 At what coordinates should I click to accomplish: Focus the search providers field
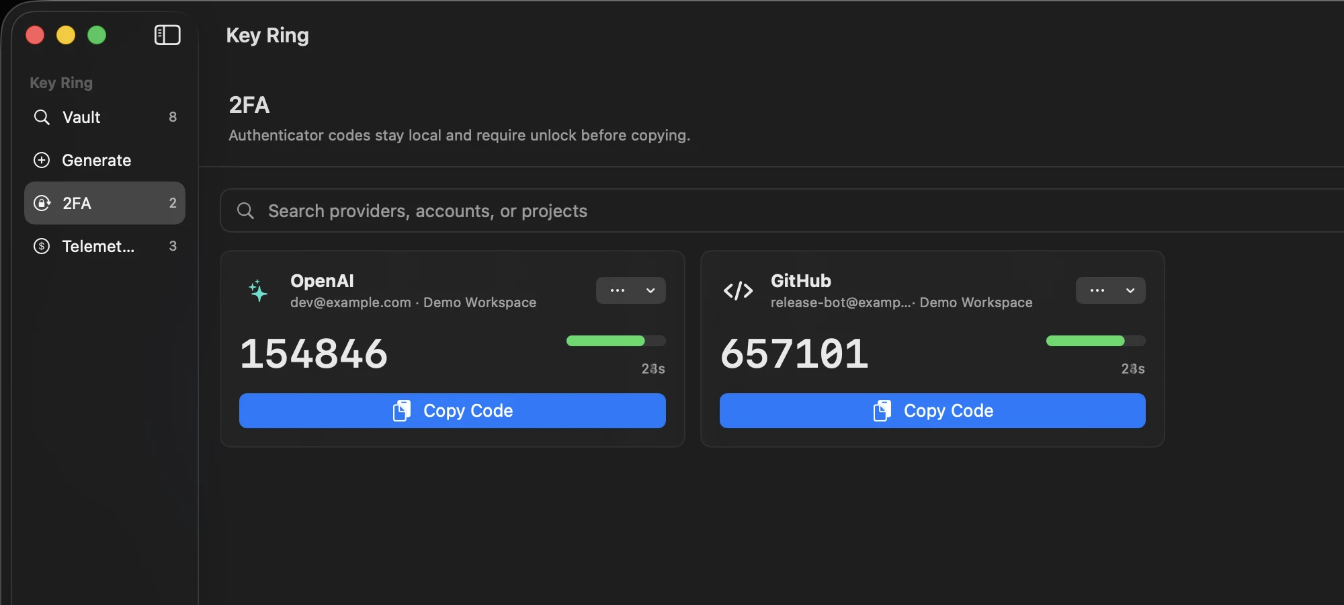point(782,211)
